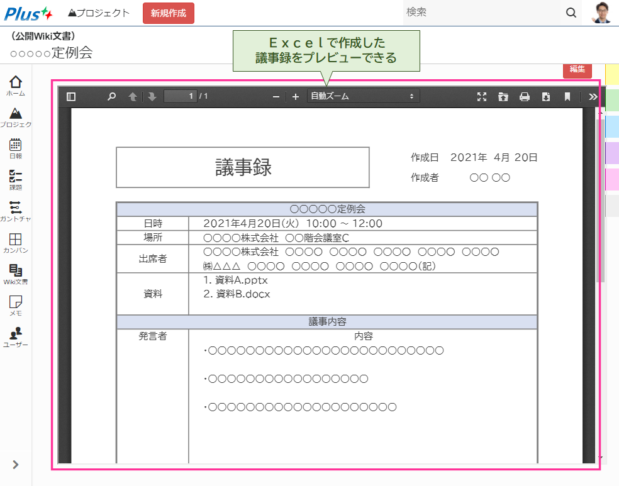Toggle the PDF viewer sidebar
The image size is (619, 486).
pos(71,97)
